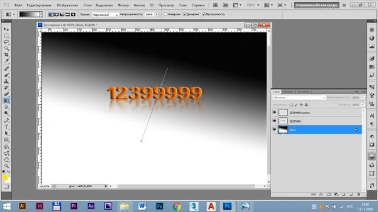Open the Character panel icon in dock
Image resolution: width=378 pixels, height=212 pixels.
[x=372, y=116]
